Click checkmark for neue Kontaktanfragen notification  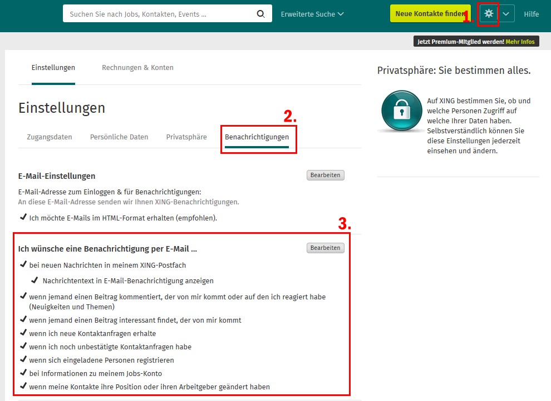[23, 333]
